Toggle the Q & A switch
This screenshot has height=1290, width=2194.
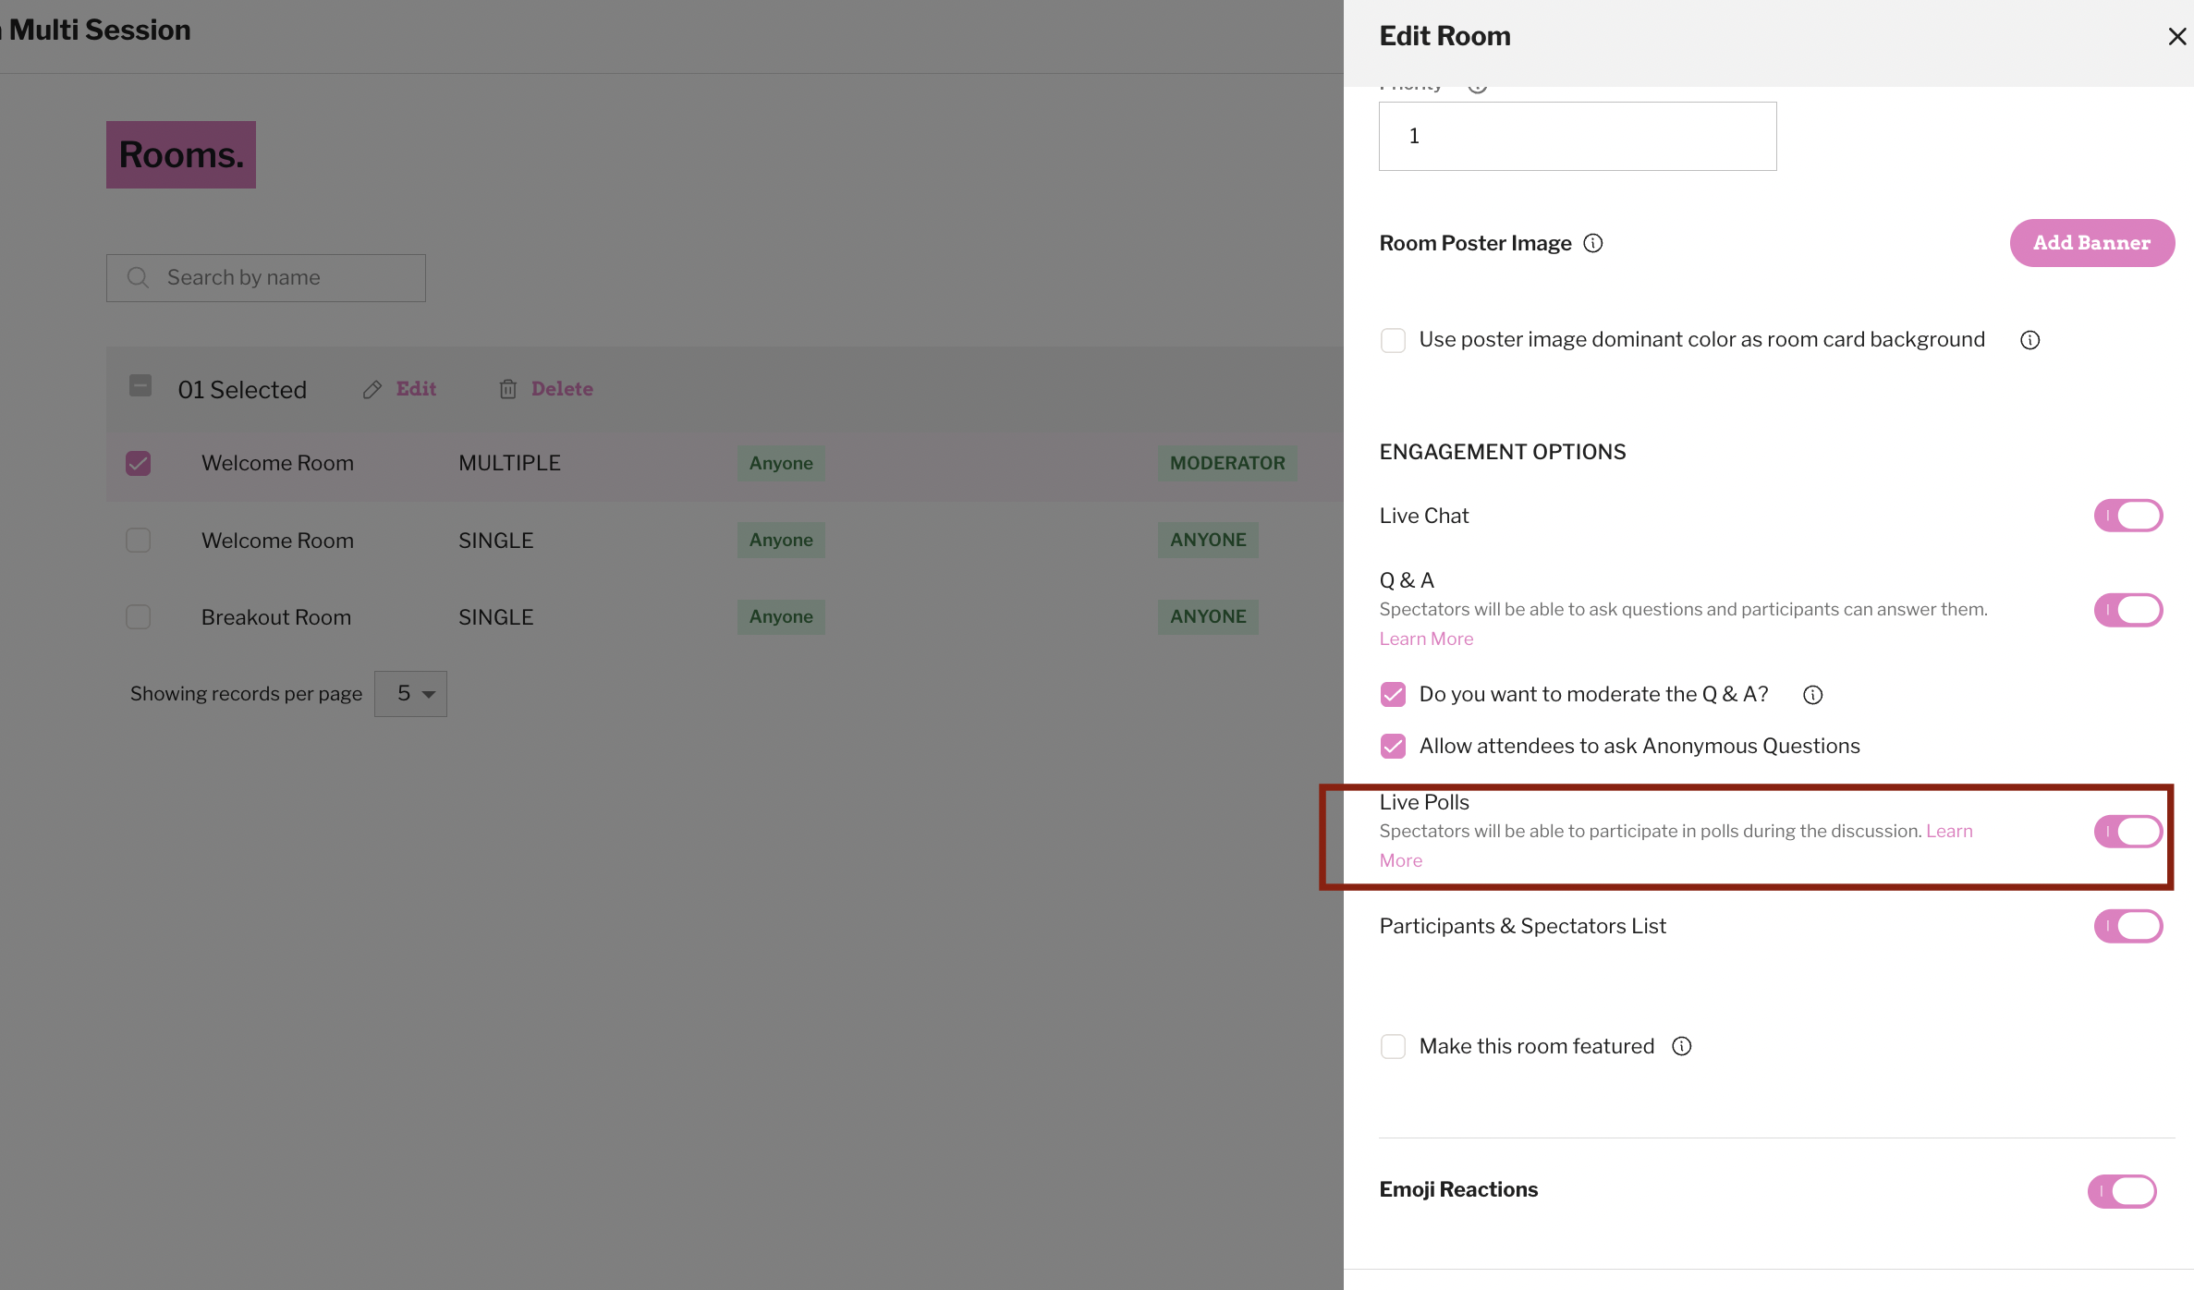click(x=2127, y=610)
